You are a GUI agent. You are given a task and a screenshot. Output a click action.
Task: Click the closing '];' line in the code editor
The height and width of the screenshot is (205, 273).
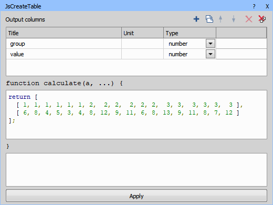(12, 120)
